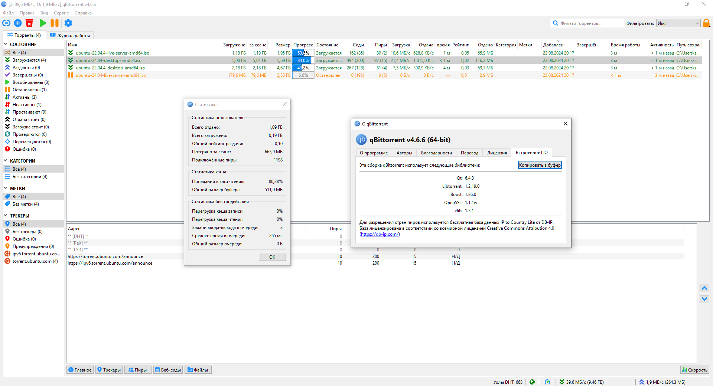This screenshot has height=386, width=713.
Task: Open the Правка menu
Action: (27, 13)
